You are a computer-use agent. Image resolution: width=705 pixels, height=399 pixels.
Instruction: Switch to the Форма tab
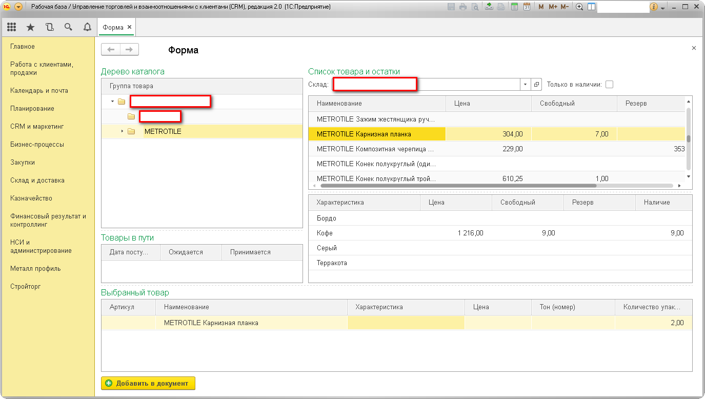click(x=113, y=27)
